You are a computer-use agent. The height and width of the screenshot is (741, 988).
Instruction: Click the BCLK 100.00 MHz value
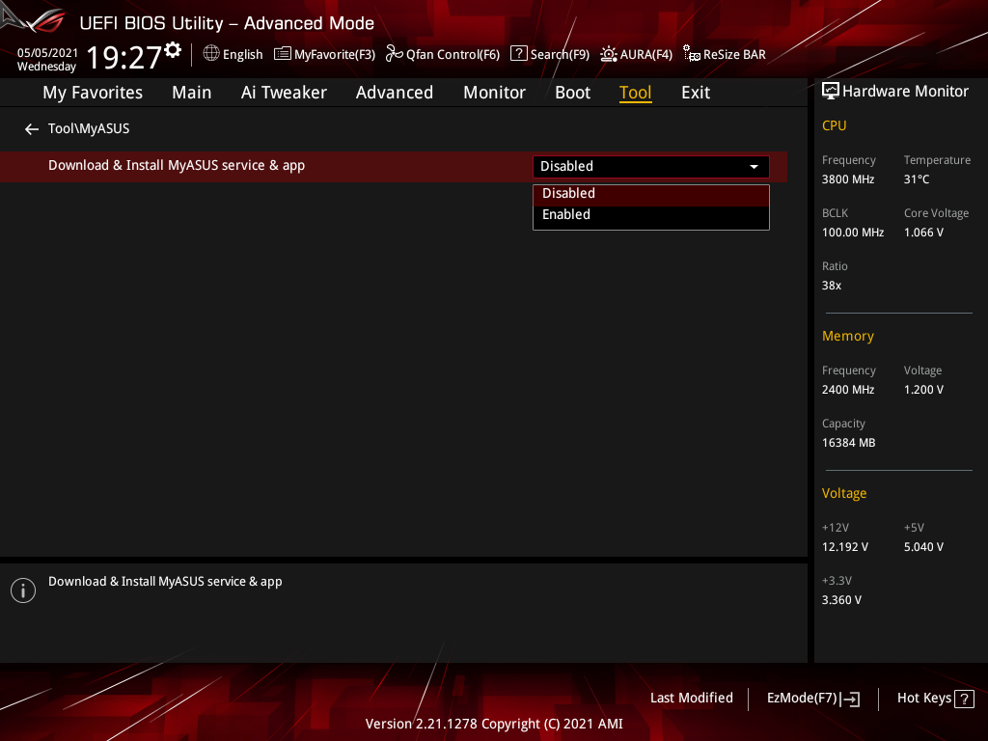[853, 233]
